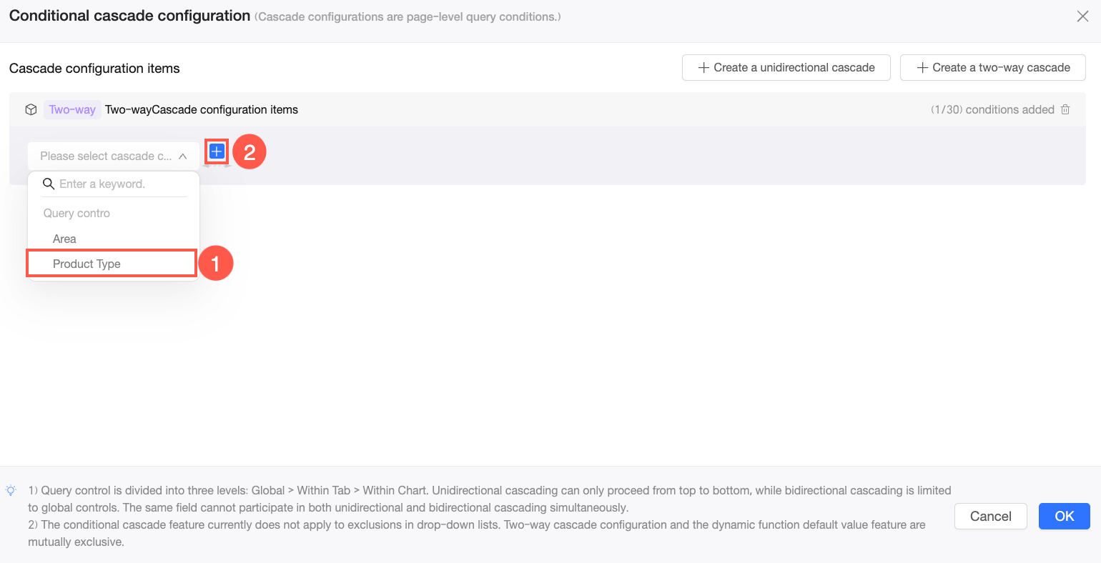Screen dimensions: 1101x563
Task: Close the Conditional cascade configuration dialog
Action: 1082,16
